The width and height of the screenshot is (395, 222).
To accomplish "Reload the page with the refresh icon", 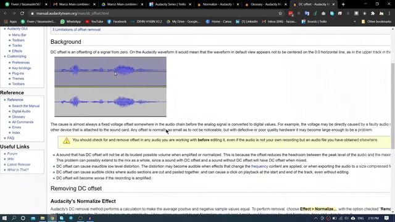I will click(x=22, y=14).
